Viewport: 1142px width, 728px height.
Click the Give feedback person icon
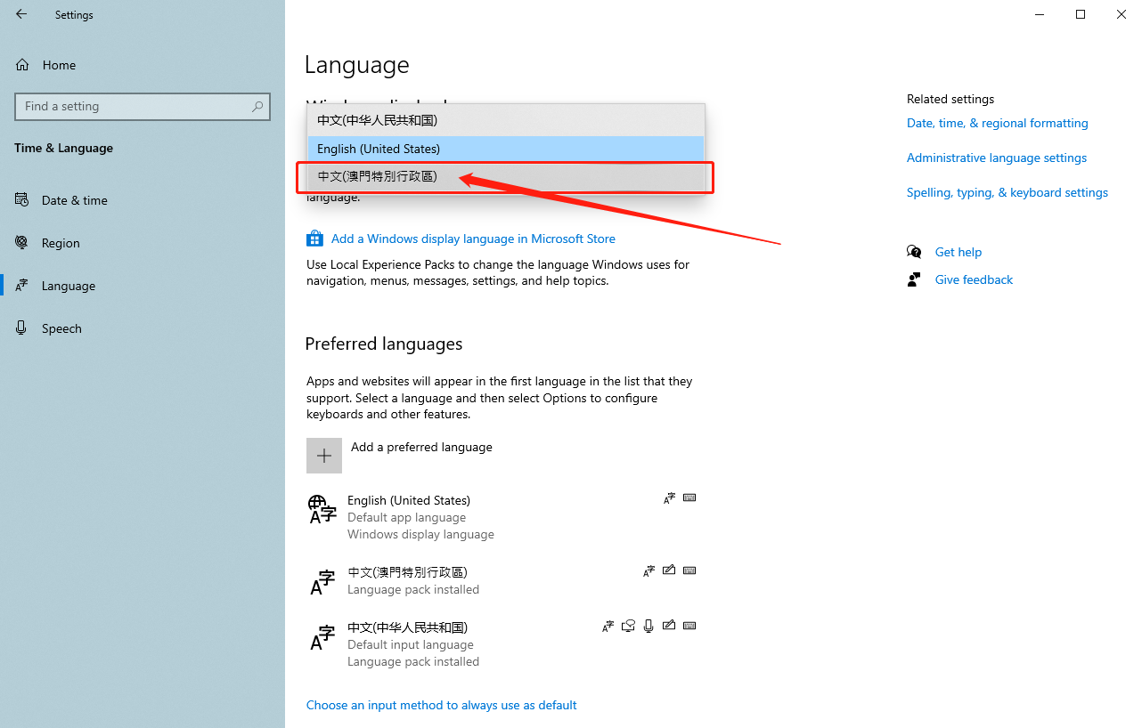(x=914, y=279)
